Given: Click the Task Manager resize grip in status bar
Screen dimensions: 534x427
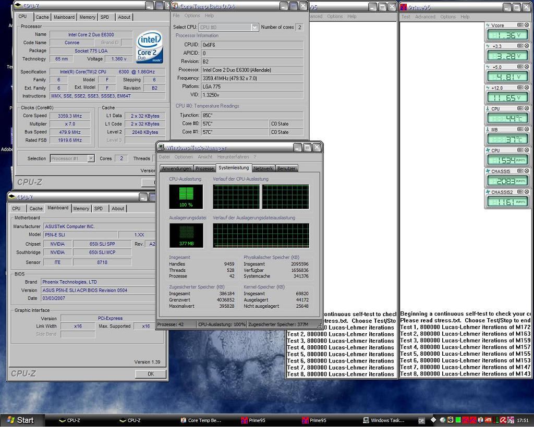Looking at the screenshot, I should point(320,325).
